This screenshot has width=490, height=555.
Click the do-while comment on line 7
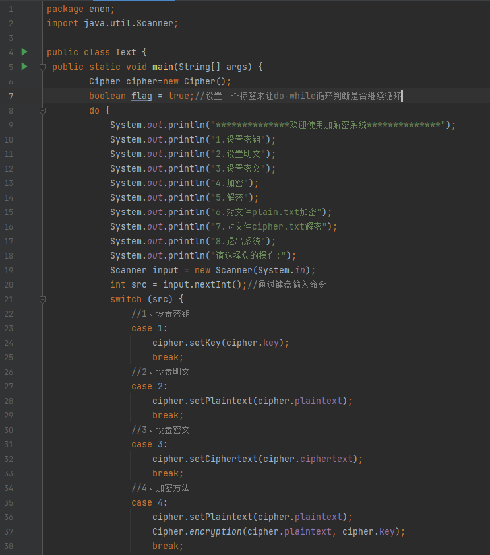tap(299, 96)
